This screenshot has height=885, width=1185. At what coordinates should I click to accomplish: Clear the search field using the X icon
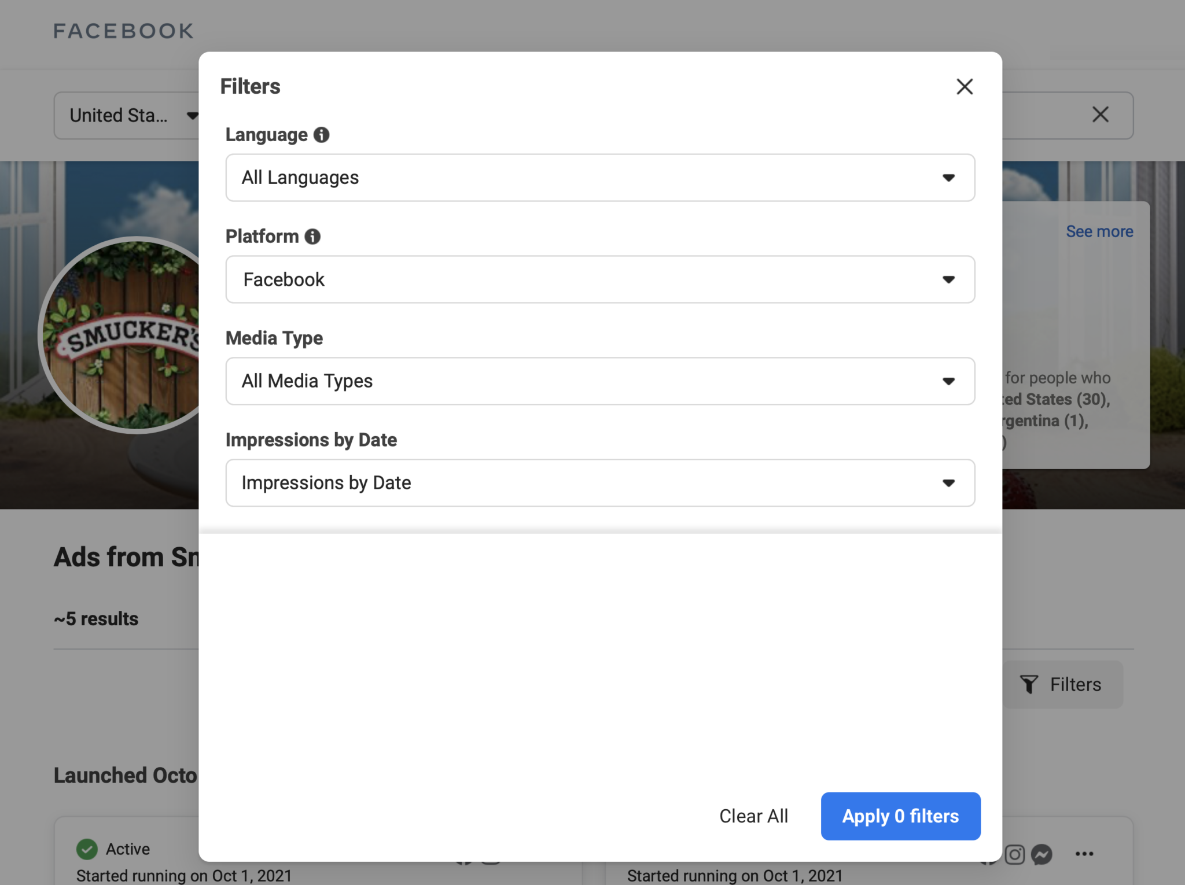click(1100, 115)
